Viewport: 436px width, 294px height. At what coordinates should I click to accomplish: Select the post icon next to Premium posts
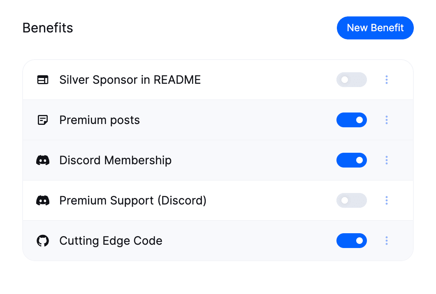click(x=43, y=120)
